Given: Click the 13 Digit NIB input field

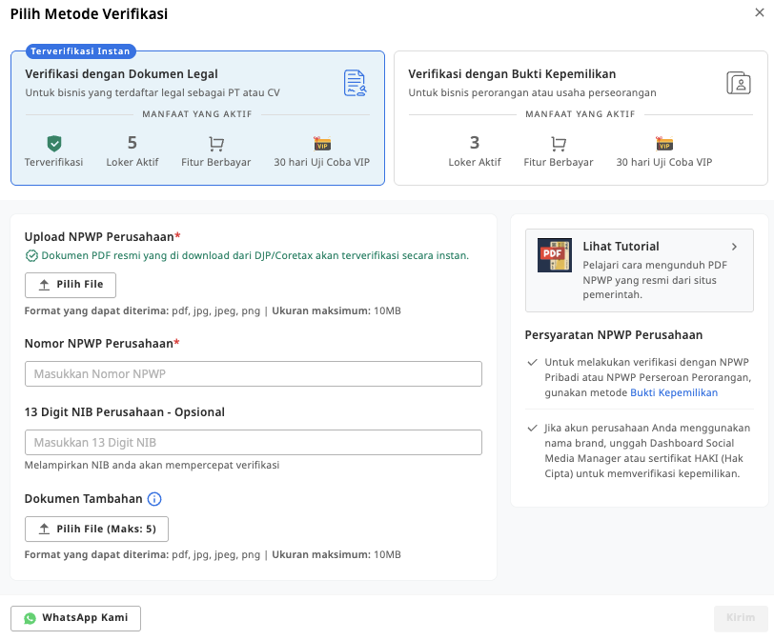Looking at the screenshot, I should [253, 442].
